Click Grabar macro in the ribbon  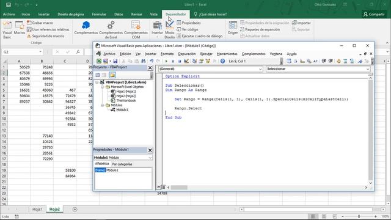tap(40, 23)
